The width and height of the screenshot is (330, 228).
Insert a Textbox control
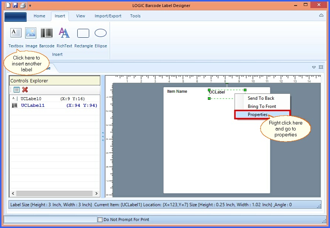pos(16,38)
